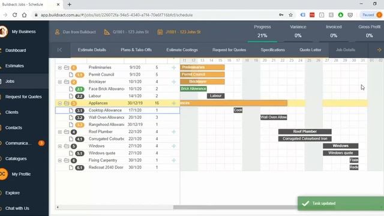Image resolution: width=384 pixels, height=216 pixels.
Task: Add a task under Bricklayer with plus icon
Action: point(173,82)
